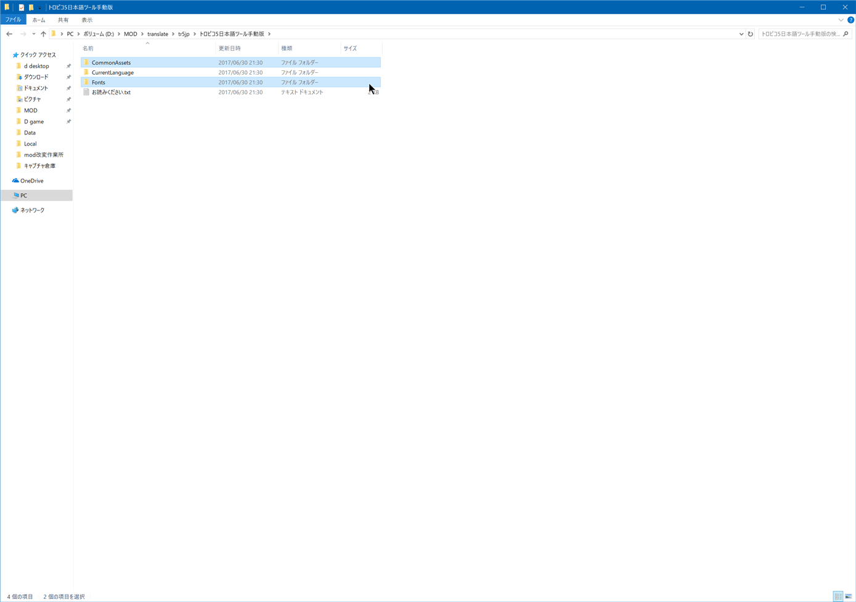
Task: Select クイック アクセス in navigation pane
Action: coord(38,55)
